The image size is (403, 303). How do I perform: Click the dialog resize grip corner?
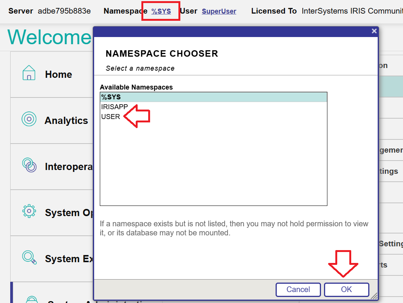(x=374, y=296)
